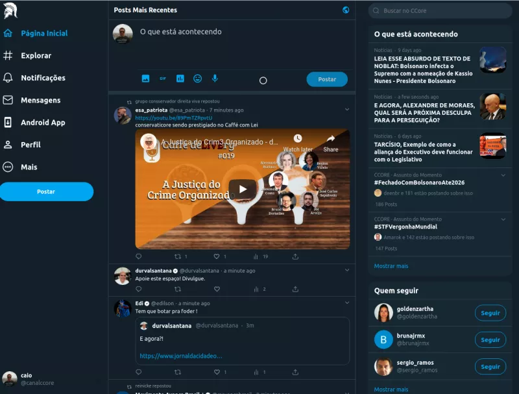Expand options chevron on esa_patriota post
This screenshot has height=394, width=519.
pyautogui.click(x=347, y=109)
